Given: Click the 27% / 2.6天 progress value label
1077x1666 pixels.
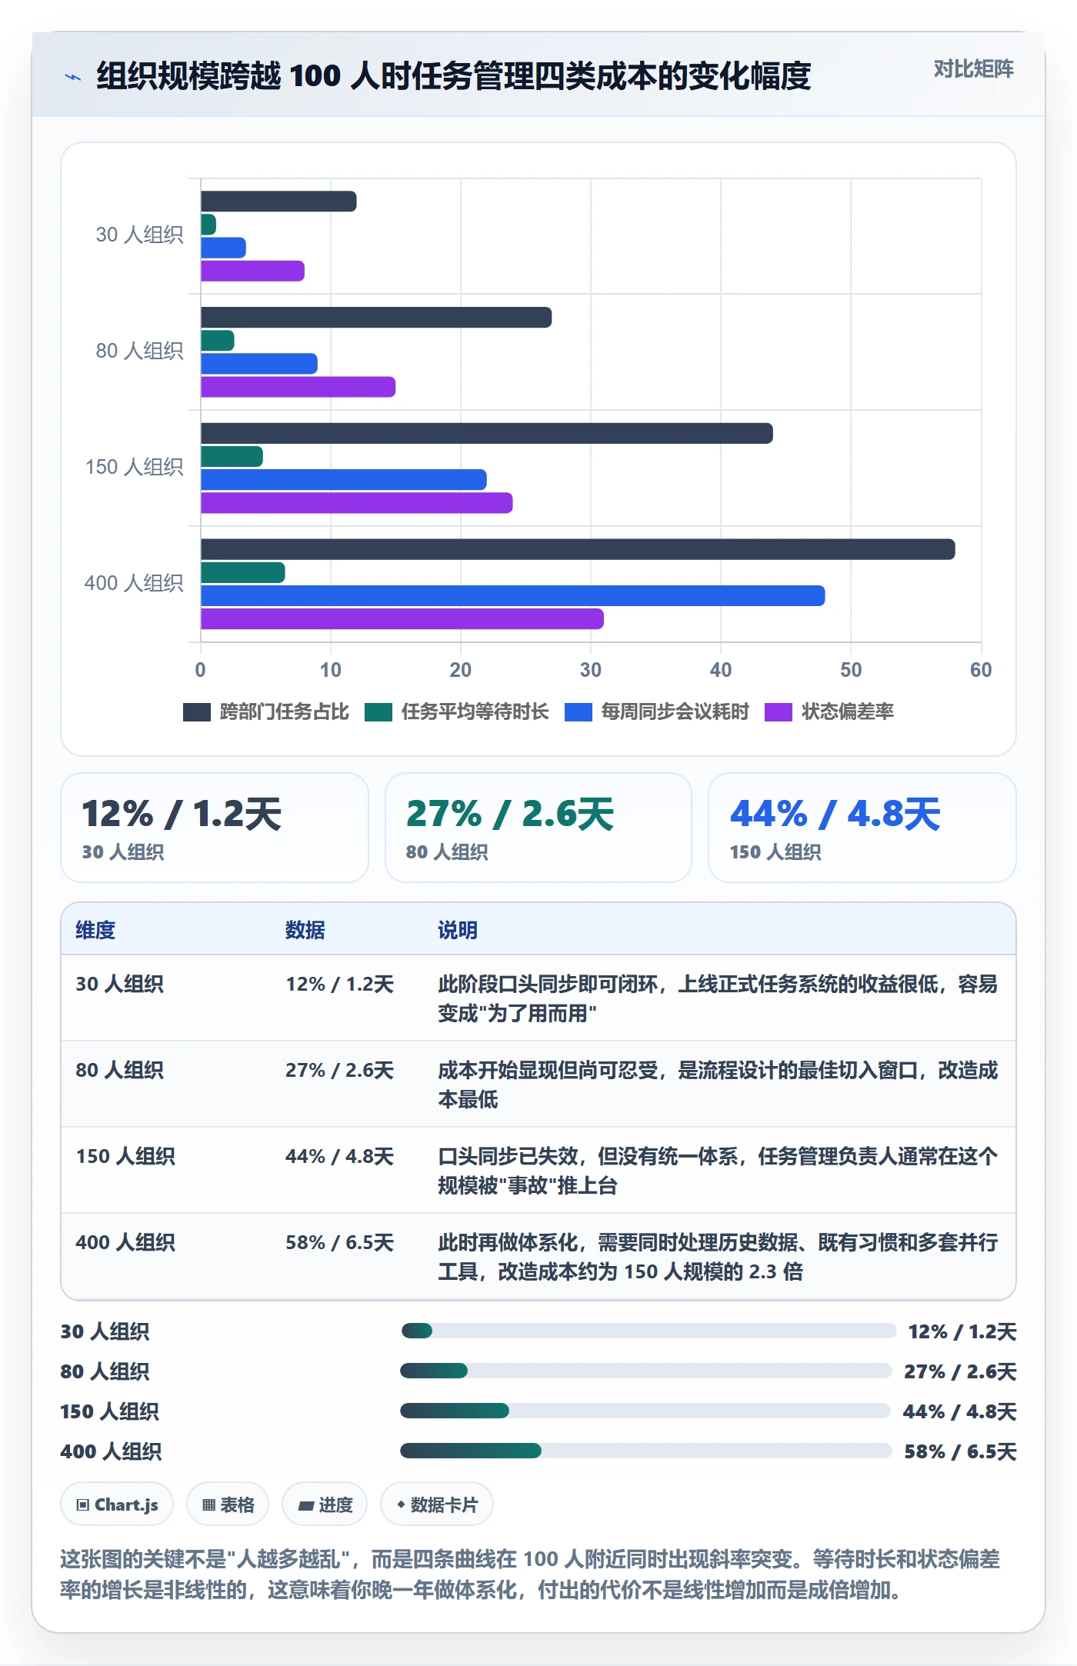Looking at the screenshot, I should (x=960, y=1371).
